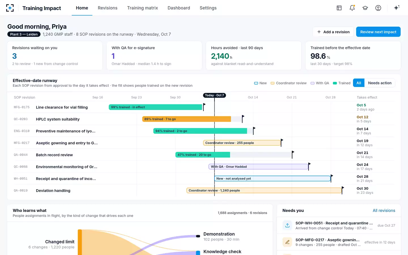Open the Training matrix tab
The width and height of the screenshot is (408, 255).
pos(143,8)
